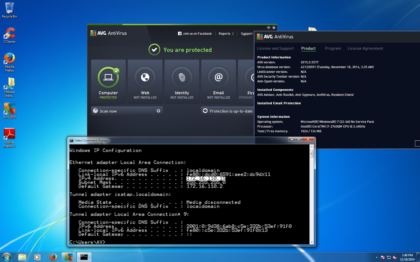Switch to Command Prompt taskbar button
Image resolution: width=420 pixels, height=262 pixels.
tap(84, 257)
